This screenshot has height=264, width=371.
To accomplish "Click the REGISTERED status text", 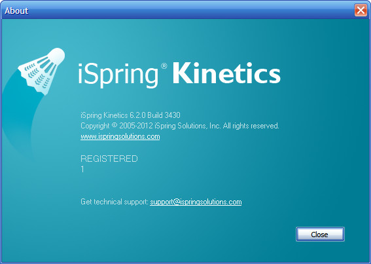I will tap(109, 159).
